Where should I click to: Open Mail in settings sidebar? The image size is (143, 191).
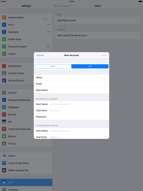click(26, 182)
